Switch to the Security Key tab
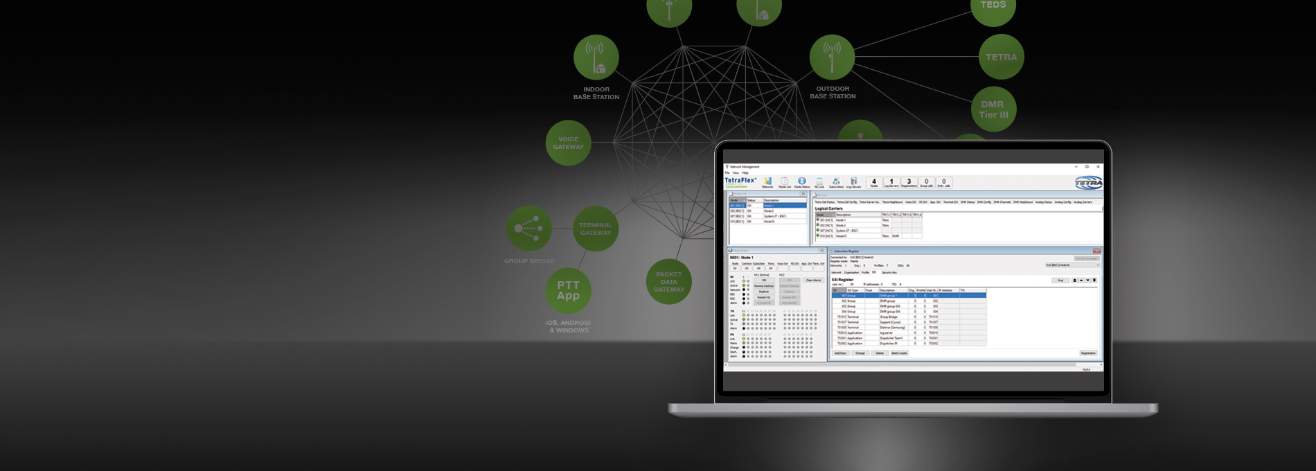 [889, 272]
